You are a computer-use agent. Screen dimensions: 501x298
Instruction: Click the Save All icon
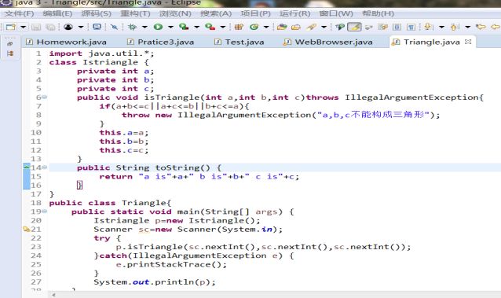50,27
